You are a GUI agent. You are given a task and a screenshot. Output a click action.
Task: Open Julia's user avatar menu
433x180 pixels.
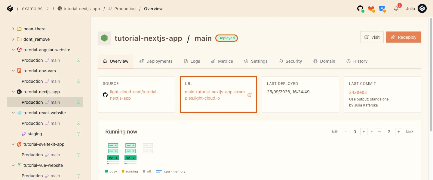pyautogui.click(x=422, y=9)
